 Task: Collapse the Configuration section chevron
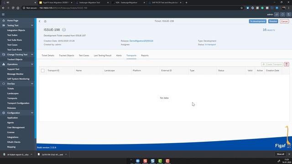[x=32, y=113]
